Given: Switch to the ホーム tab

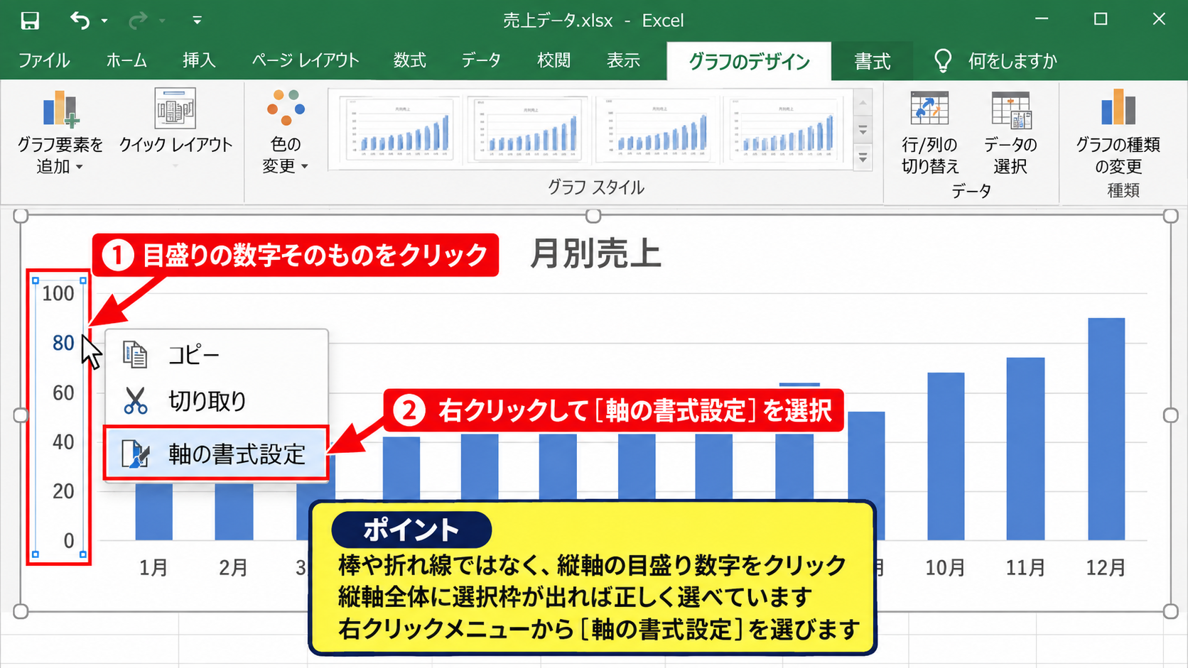Looking at the screenshot, I should click(x=126, y=61).
